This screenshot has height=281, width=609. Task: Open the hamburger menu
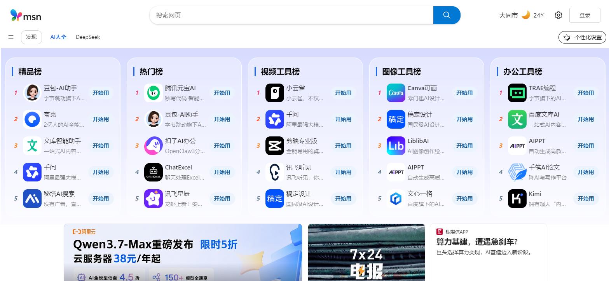coord(11,37)
